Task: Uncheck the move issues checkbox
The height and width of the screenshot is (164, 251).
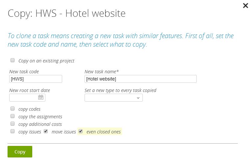Action: (x=46, y=131)
